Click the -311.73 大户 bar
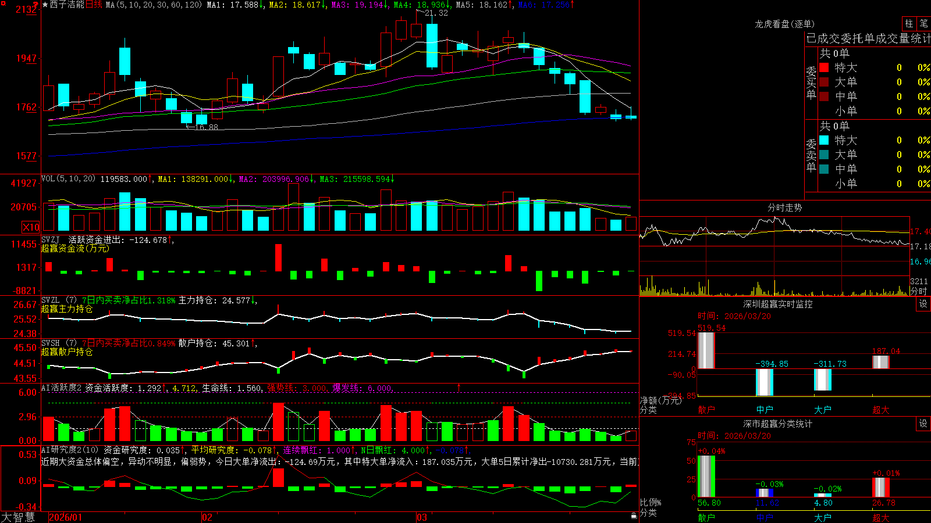This screenshot has height=523, width=931. [822, 380]
